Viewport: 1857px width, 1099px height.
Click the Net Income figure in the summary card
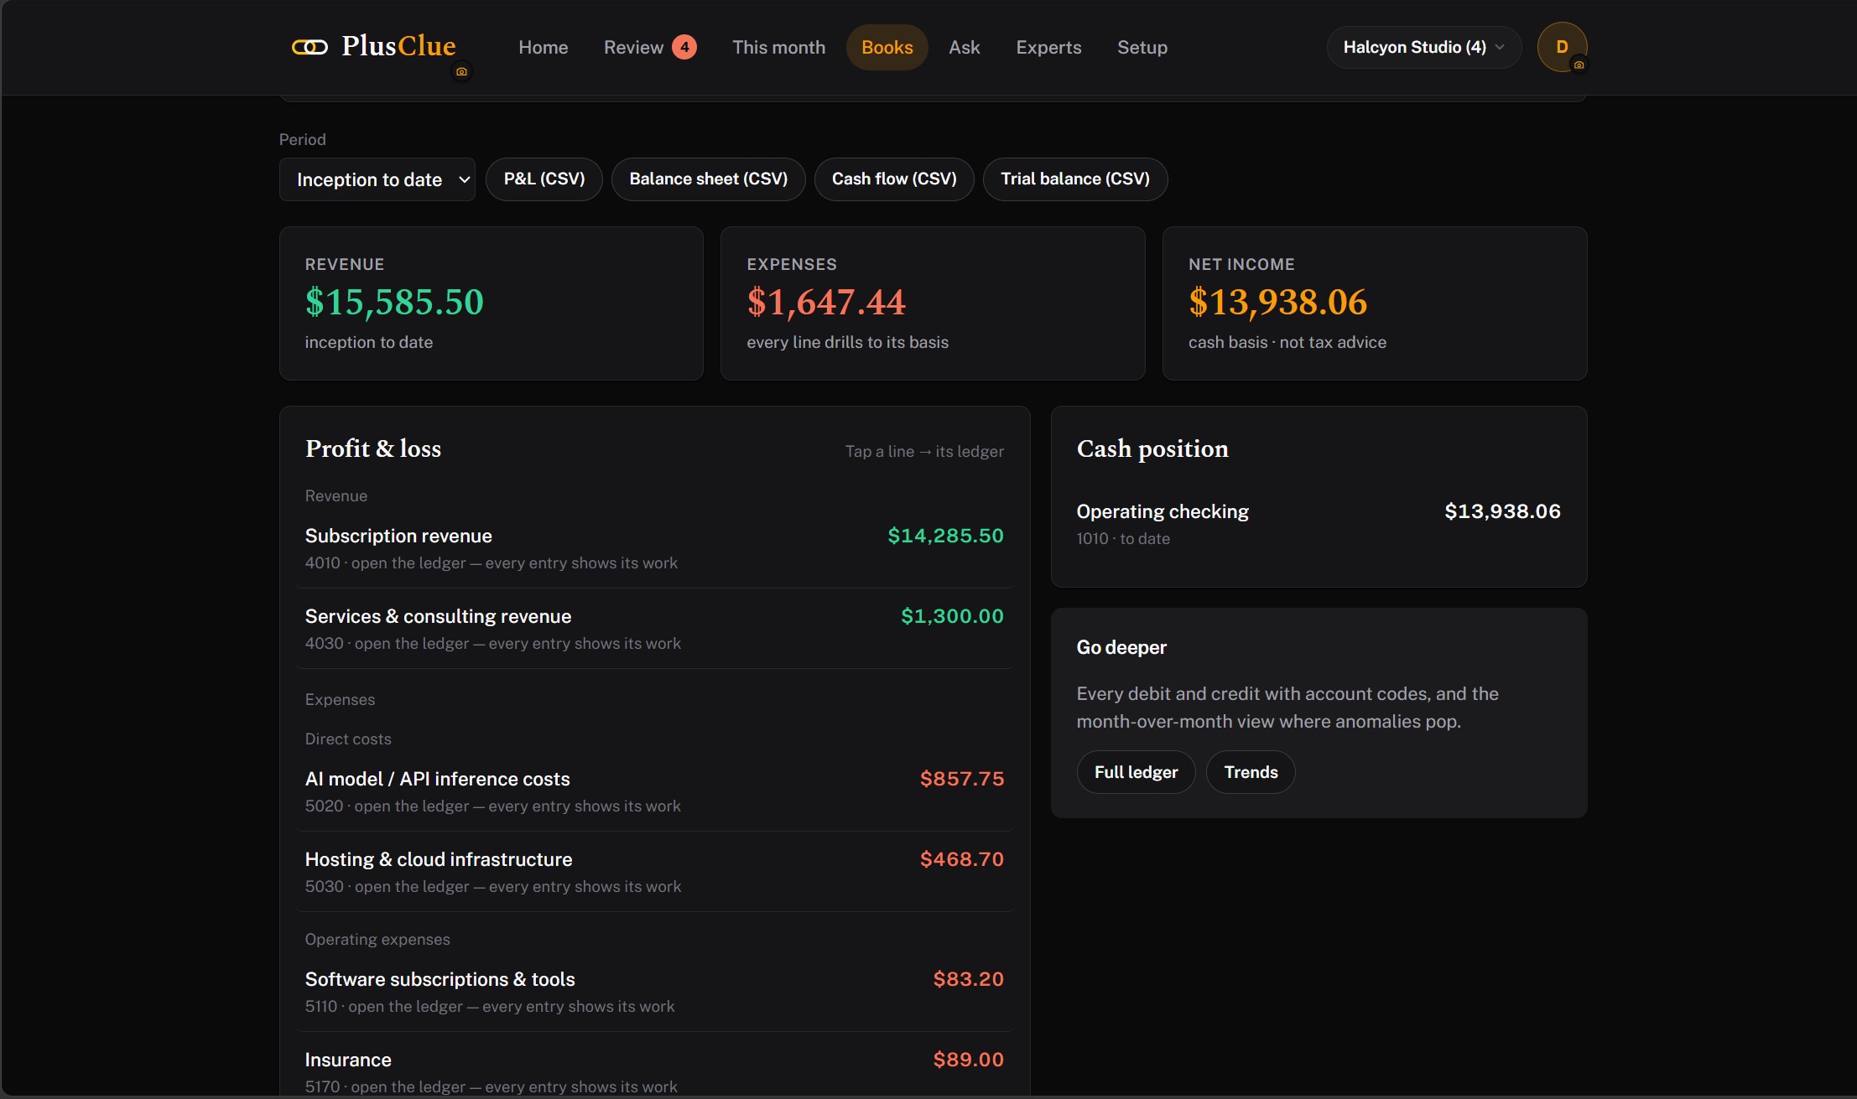click(1277, 302)
